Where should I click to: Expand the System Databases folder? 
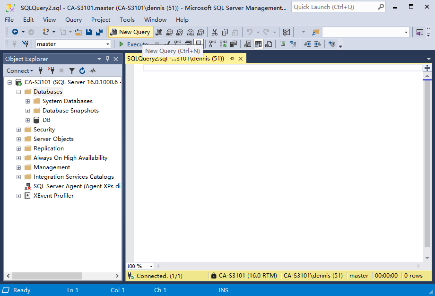pos(27,101)
